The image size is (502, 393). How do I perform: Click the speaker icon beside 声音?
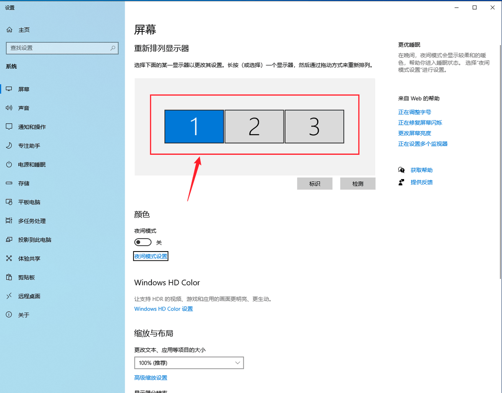9,108
